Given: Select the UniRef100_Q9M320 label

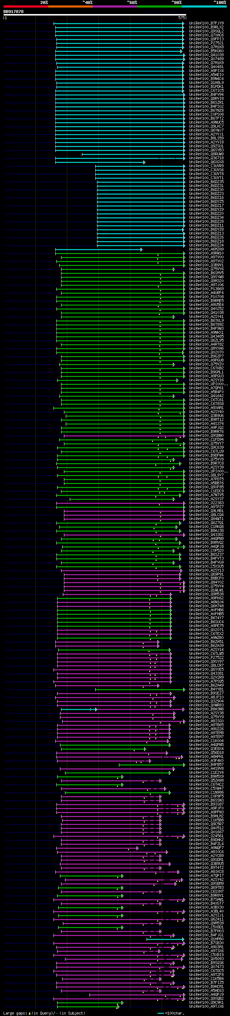Looking at the screenshot, I should [206, 280].
